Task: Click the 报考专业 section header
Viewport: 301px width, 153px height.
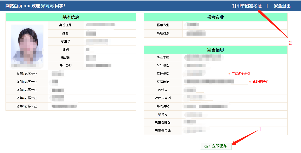Action: 215,17
